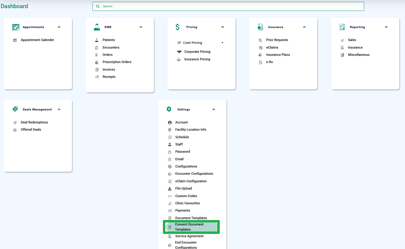Collapse the Appointments card

point(59,27)
